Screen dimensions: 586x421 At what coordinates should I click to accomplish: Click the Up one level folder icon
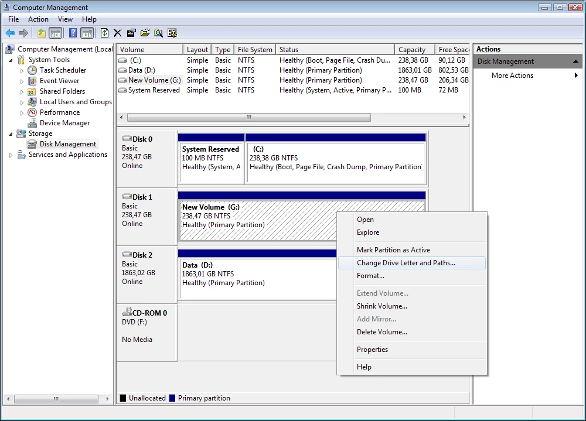pyautogui.click(x=42, y=33)
